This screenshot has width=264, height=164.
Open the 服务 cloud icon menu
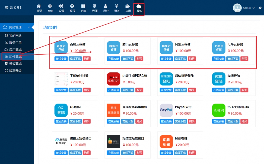139,8
